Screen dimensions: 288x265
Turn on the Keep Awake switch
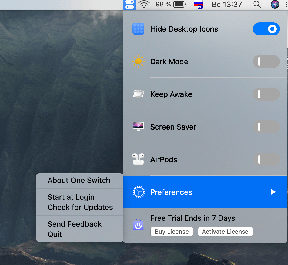click(x=266, y=94)
